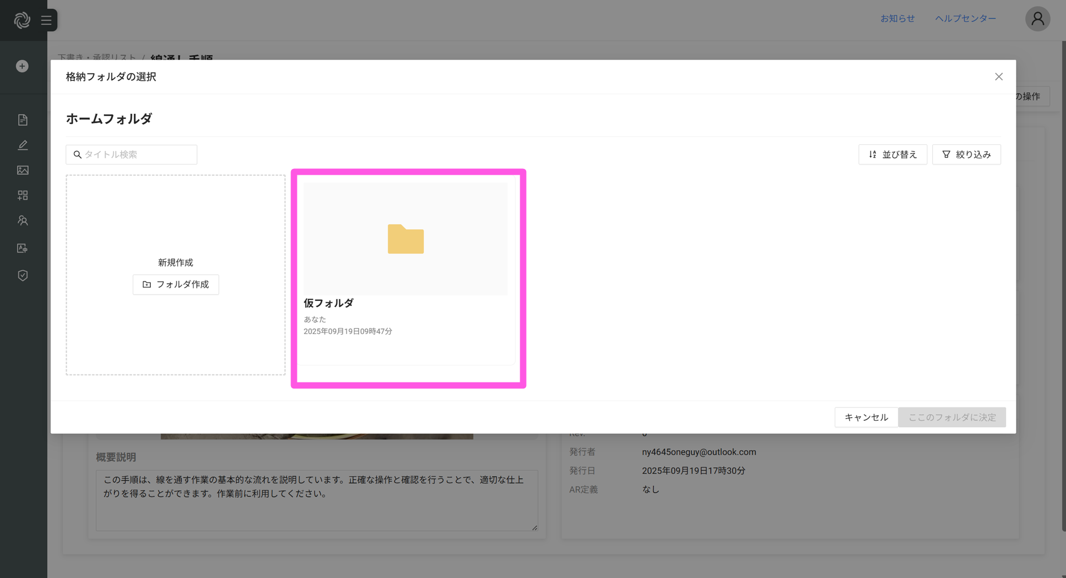
Task: Click the plus create icon in sidebar
Action: [22, 66]
